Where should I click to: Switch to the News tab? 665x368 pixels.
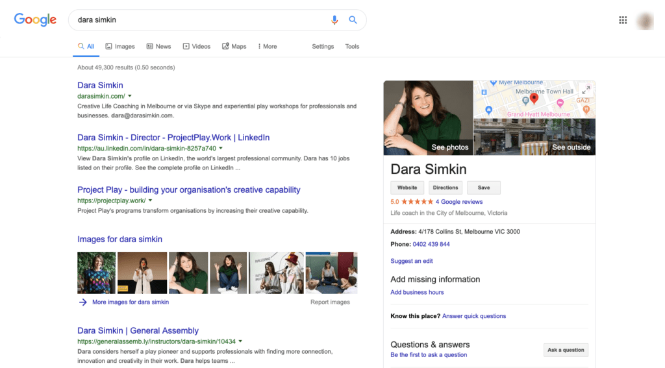(158, 46)
